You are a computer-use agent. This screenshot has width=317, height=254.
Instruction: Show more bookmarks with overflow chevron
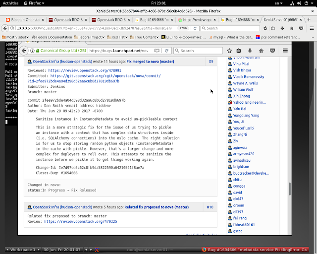313,37
